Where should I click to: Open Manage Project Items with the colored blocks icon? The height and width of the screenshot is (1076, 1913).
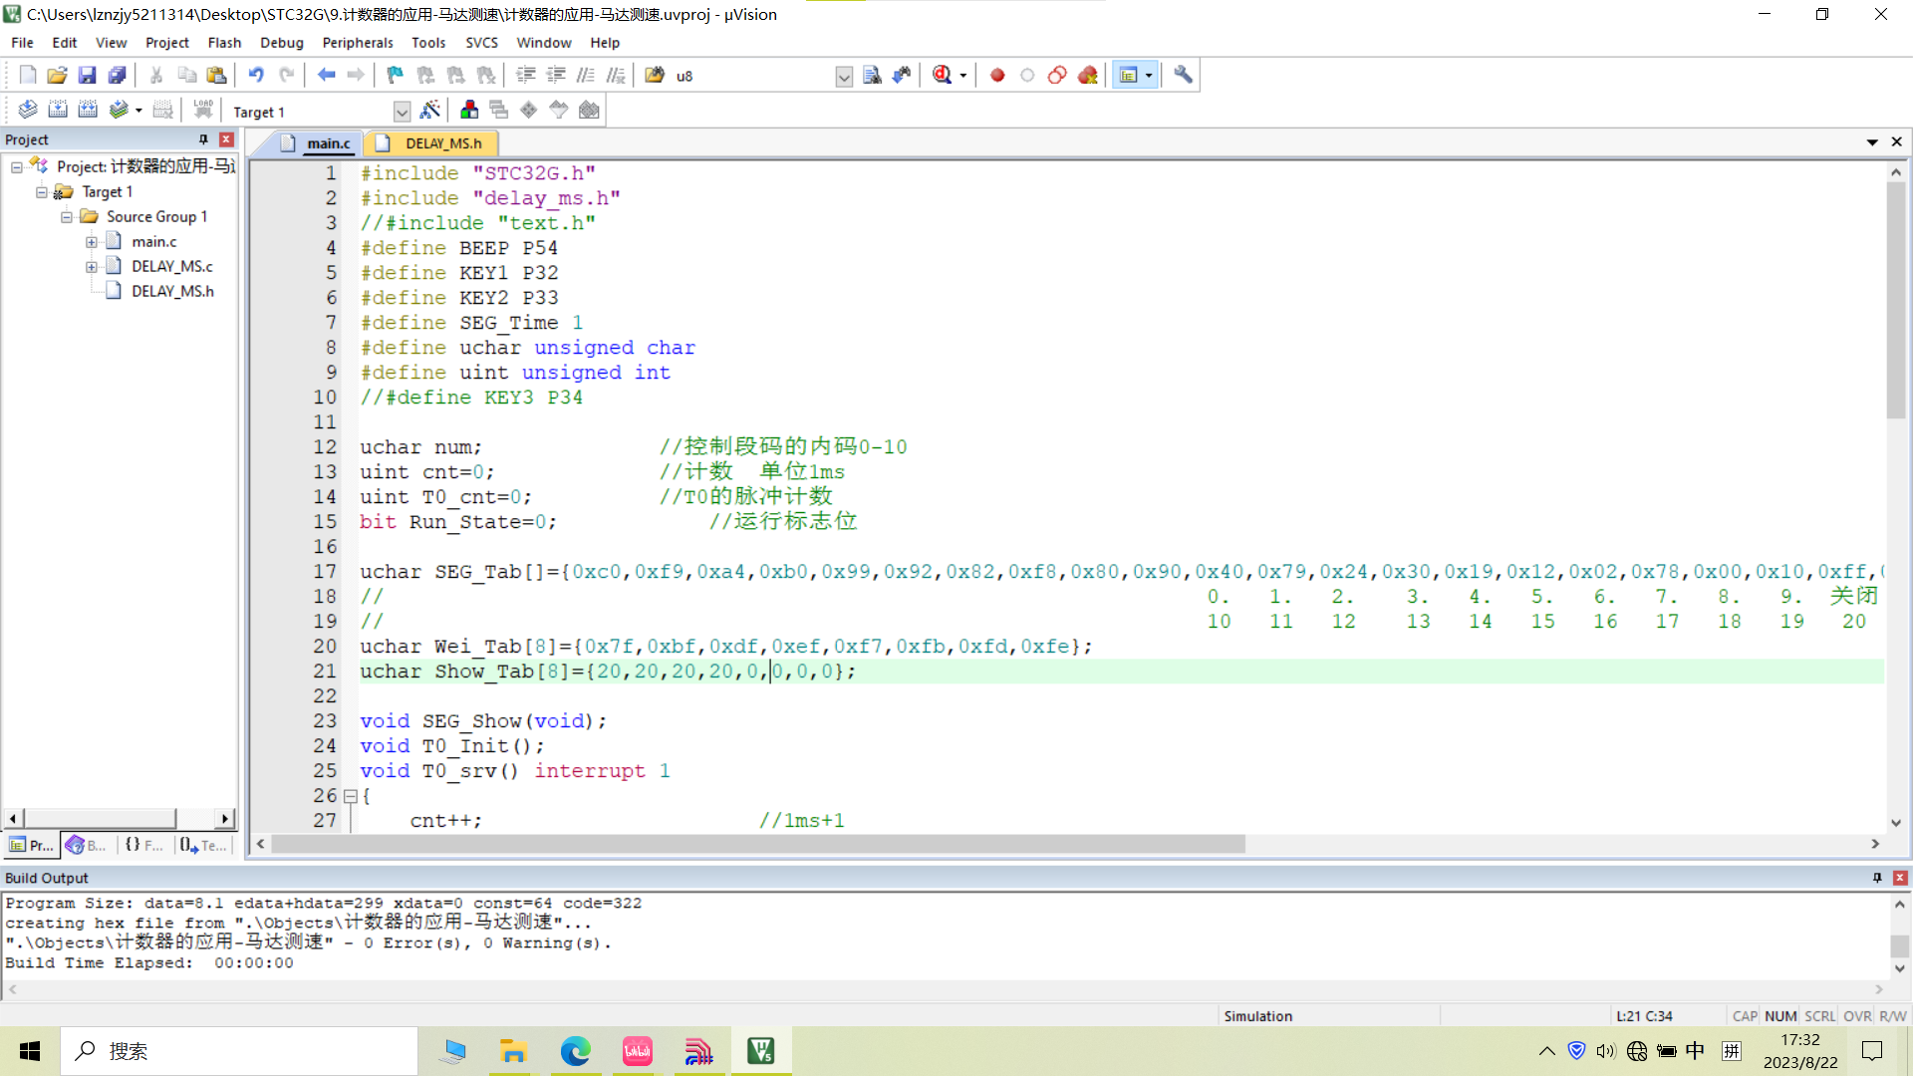pos(469,110)
